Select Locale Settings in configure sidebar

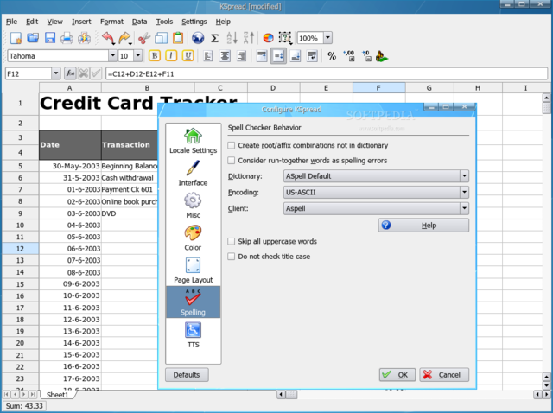[x=193, y=141]
